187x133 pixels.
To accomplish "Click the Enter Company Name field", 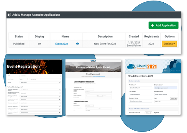I will (x=140, y=101).
